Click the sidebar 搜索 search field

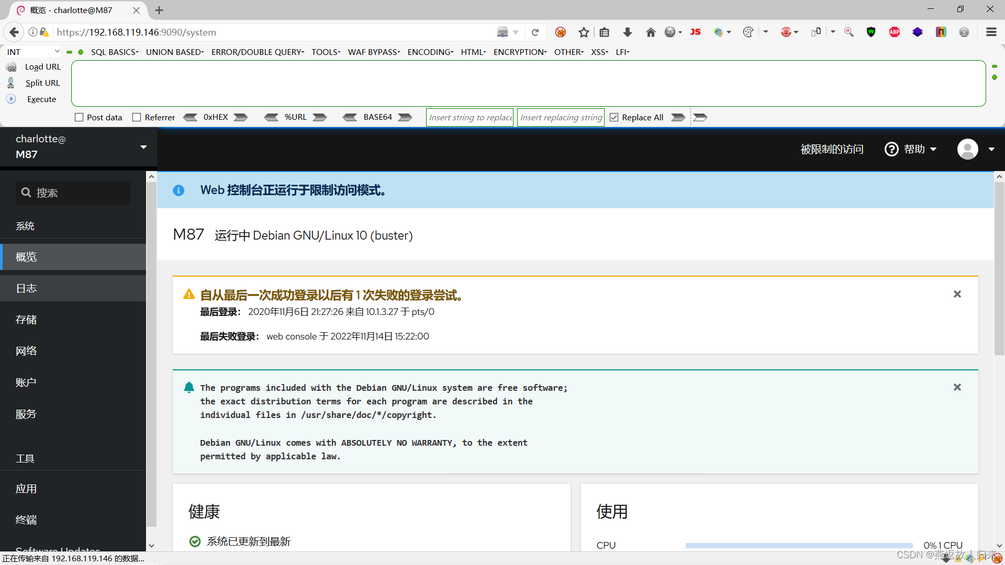coord(73,193)
